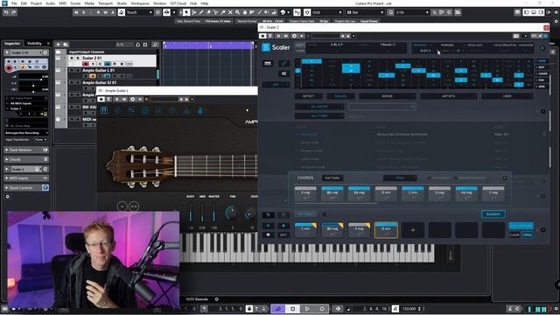The height and width of the screenshot is (315, 560).
Task: Toggle Scaler plugin bypass button
Action: pyautogui.click(x=262, y=36)
